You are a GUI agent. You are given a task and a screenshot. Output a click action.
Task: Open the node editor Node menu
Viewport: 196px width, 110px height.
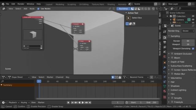pyautogui.click(x=32, y=9)
